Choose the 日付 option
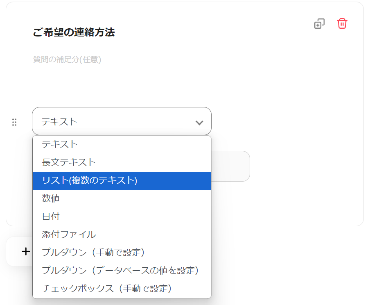 pos(122,216)
